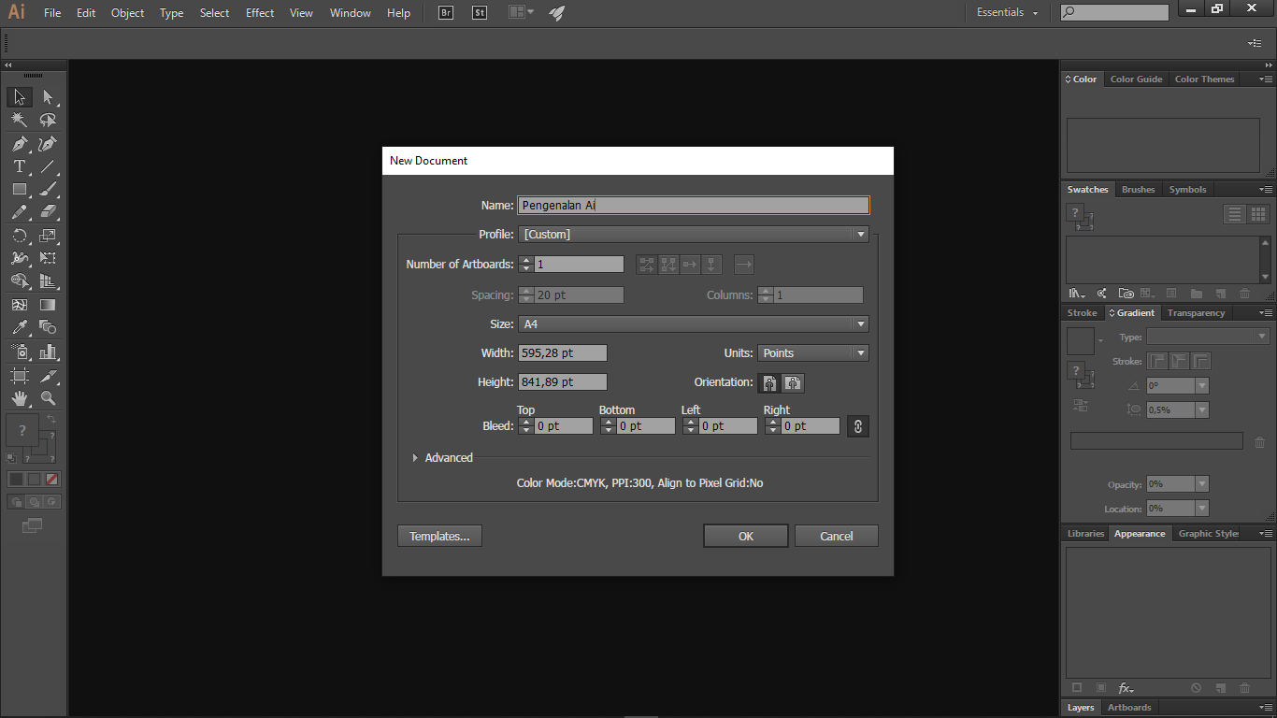
Task: Open the Essentials workspace switcher
Action: 1008,13
